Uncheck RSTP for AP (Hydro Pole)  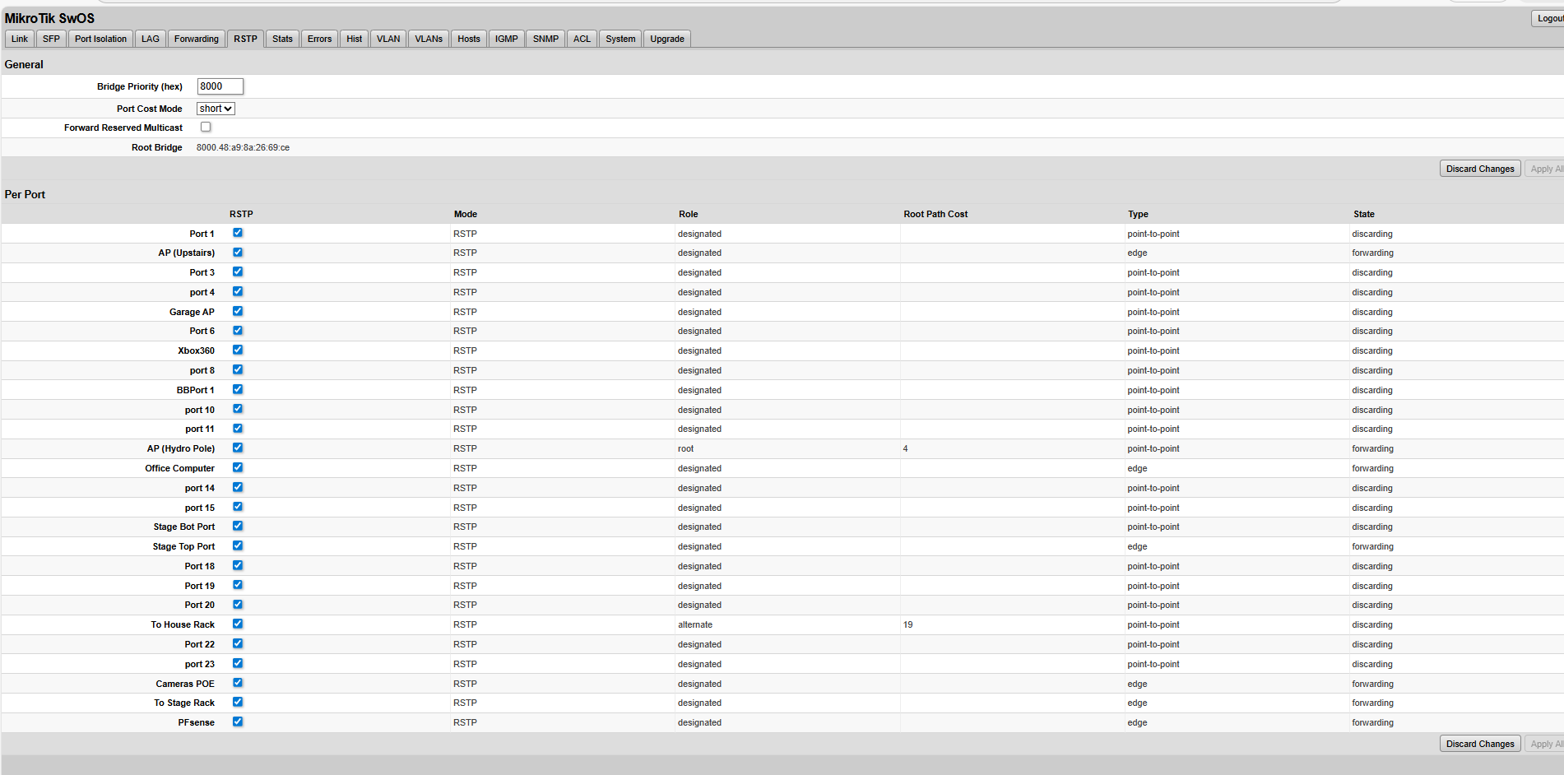click(x=238, y=448)
